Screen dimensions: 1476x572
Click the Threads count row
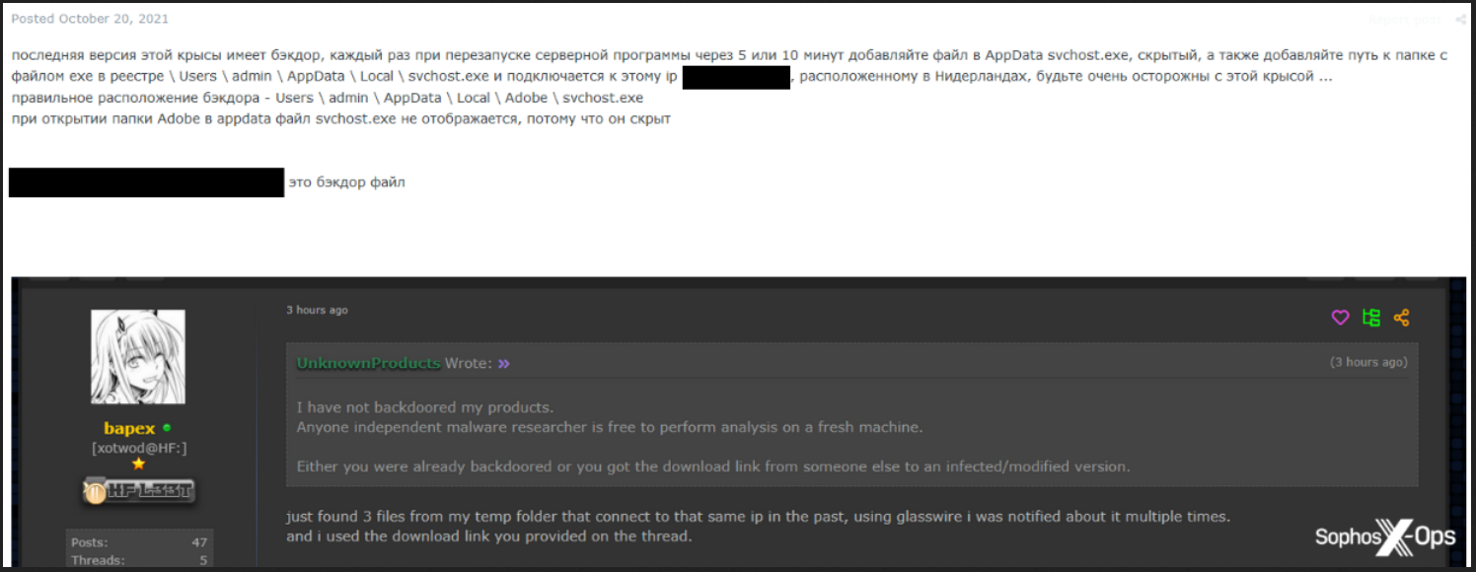click(138, 560)
